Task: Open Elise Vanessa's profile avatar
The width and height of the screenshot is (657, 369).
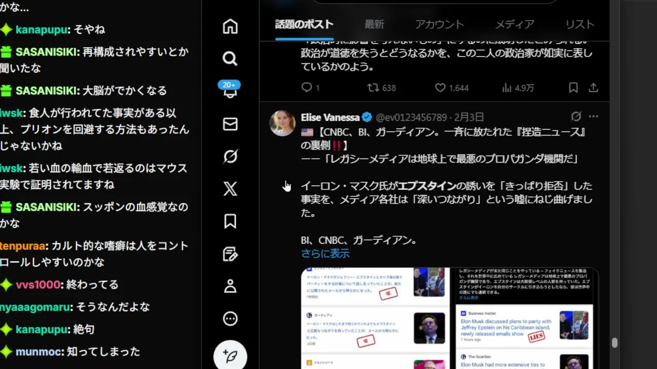Action: pos(282,123)
